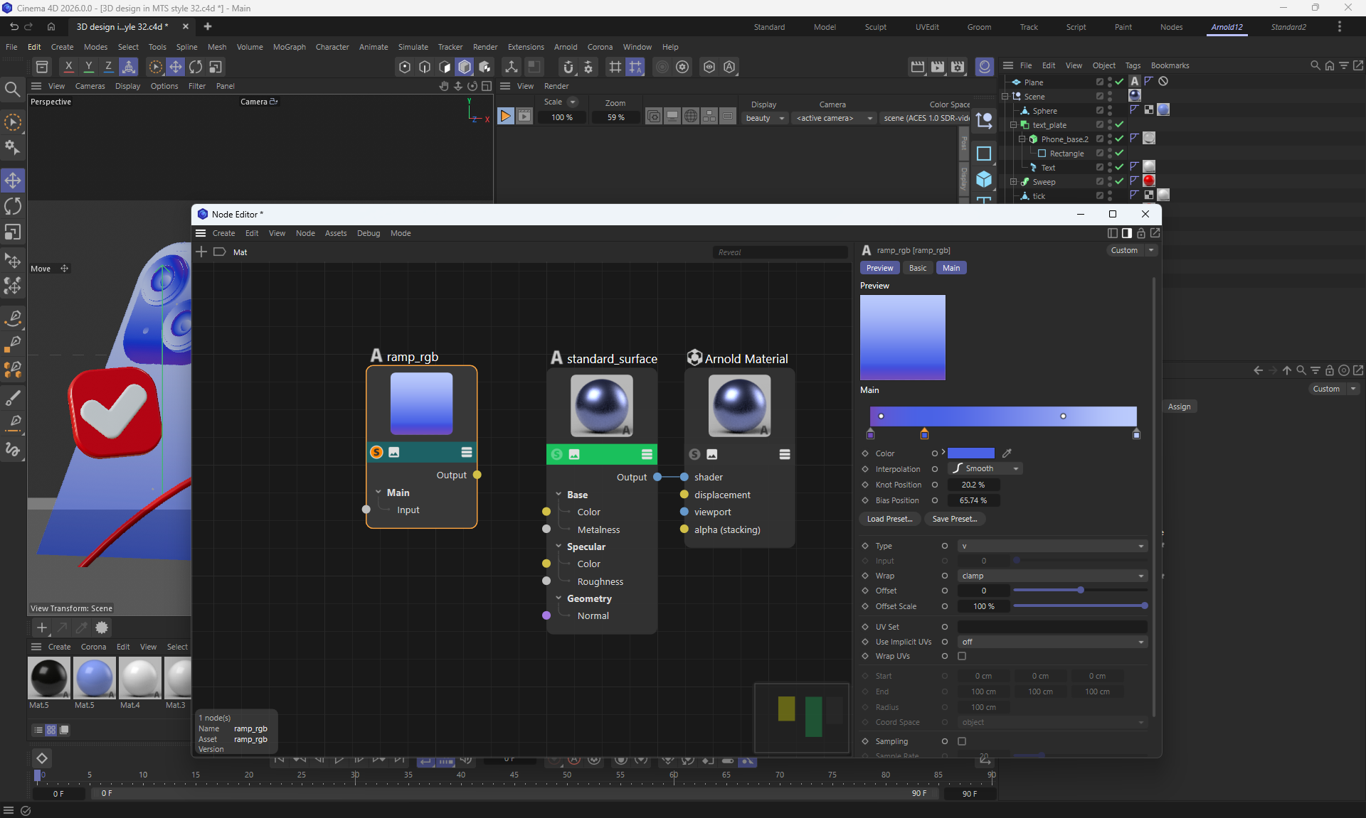The width and height of the screenshot is (1366, 818).
Task: Click solo S icon on ramp_rgb node
Action: (376, 452)
